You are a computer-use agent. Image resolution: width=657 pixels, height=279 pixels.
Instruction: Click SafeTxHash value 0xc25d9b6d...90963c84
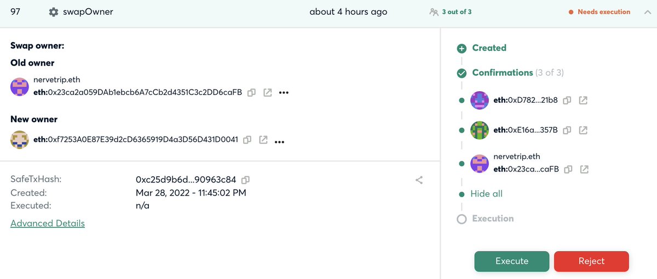pos(186,179)
